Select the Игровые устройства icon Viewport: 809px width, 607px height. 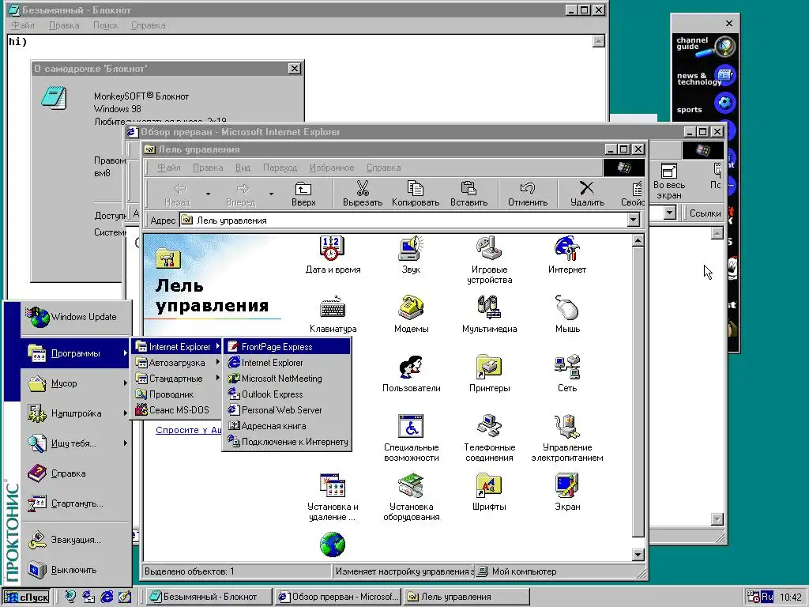click(x=489, y=259)
